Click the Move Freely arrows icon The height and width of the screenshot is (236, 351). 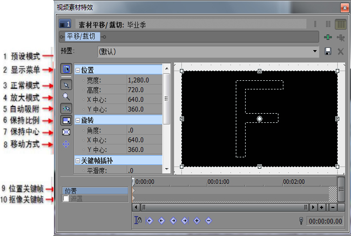coord(66,144)
